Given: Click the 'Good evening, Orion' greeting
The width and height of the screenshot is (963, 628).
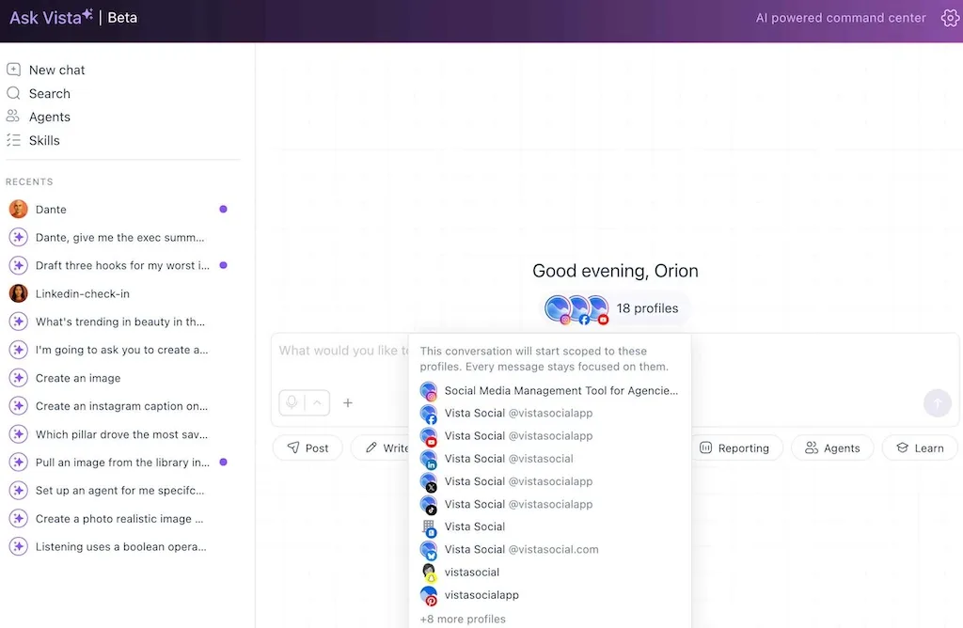Looking at the screenshot, I should [615, 271].
